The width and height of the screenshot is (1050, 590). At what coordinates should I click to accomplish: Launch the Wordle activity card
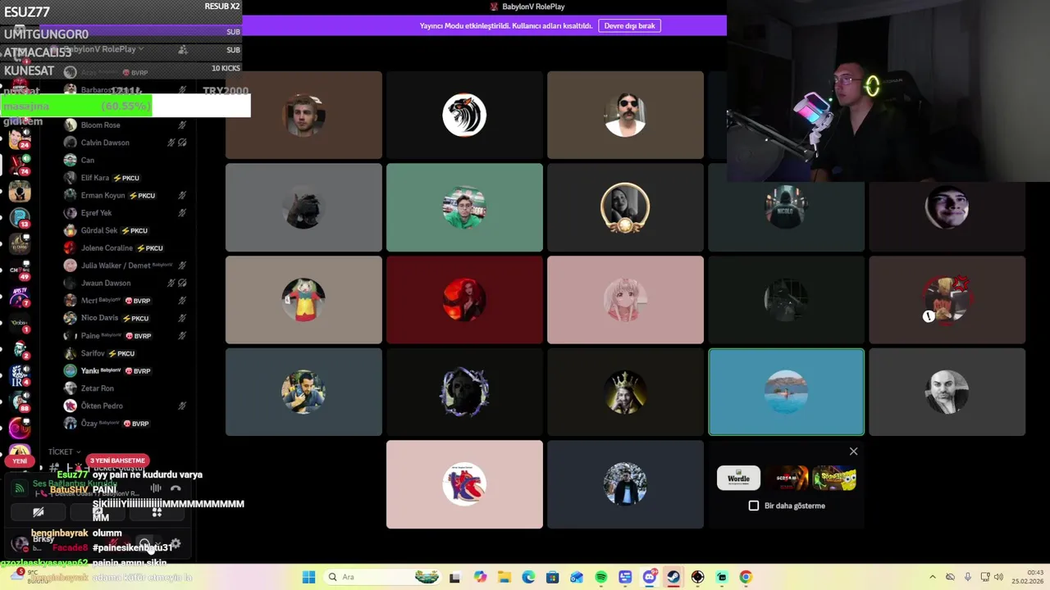[x=738, y=478]
